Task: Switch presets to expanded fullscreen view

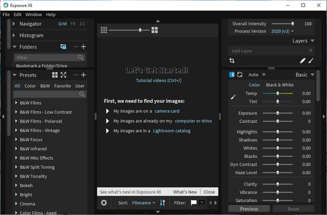Action: (63, 75)
